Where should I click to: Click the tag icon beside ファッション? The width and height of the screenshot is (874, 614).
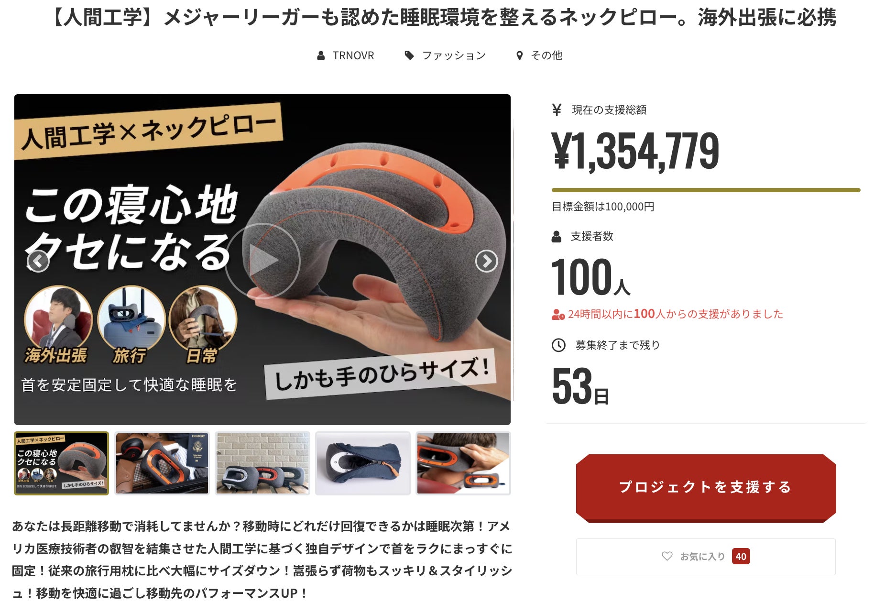(409, 55)
